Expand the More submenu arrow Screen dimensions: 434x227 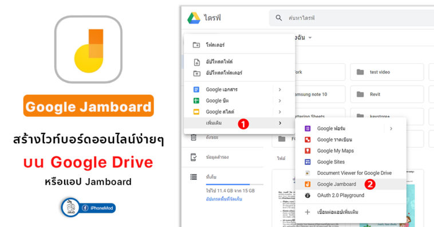(x=280, y=123)
